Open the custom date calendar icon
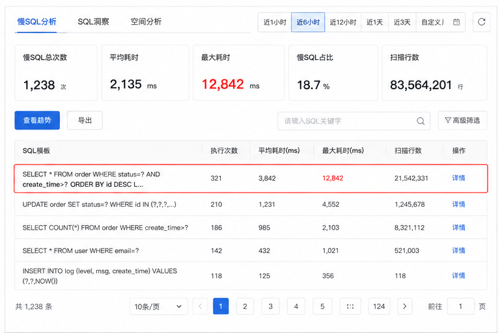 pyautogui.click(x=456, y=22)
